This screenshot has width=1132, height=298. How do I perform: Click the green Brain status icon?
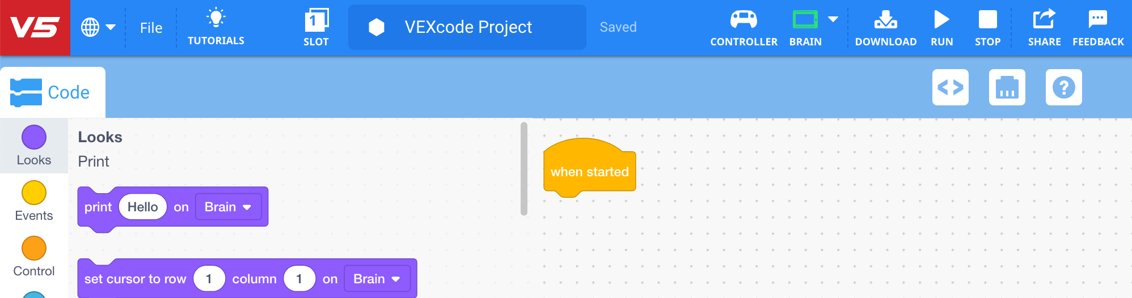point(805,20)
